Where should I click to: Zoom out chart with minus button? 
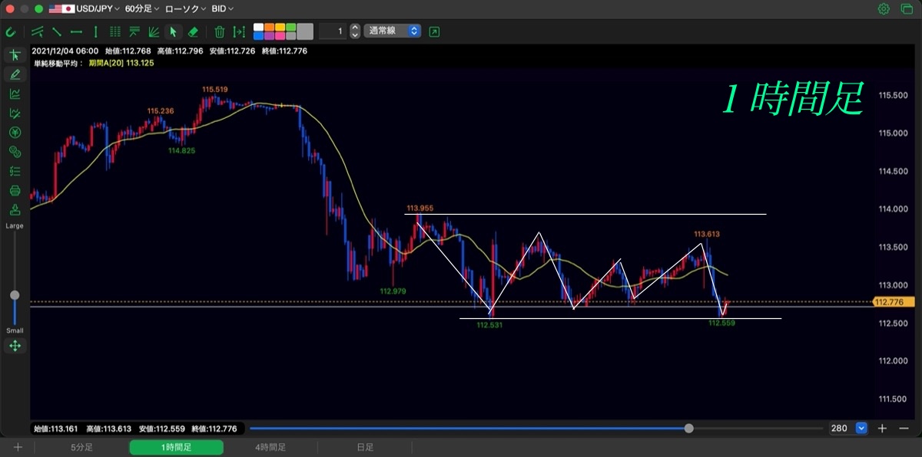pos(904,429)
